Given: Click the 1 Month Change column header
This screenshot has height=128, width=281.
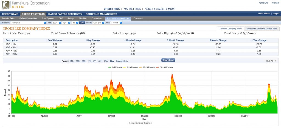Looking at the screenshot, I should coord(133,41).
